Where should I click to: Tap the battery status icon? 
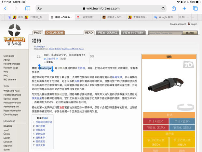pos(198,2)
